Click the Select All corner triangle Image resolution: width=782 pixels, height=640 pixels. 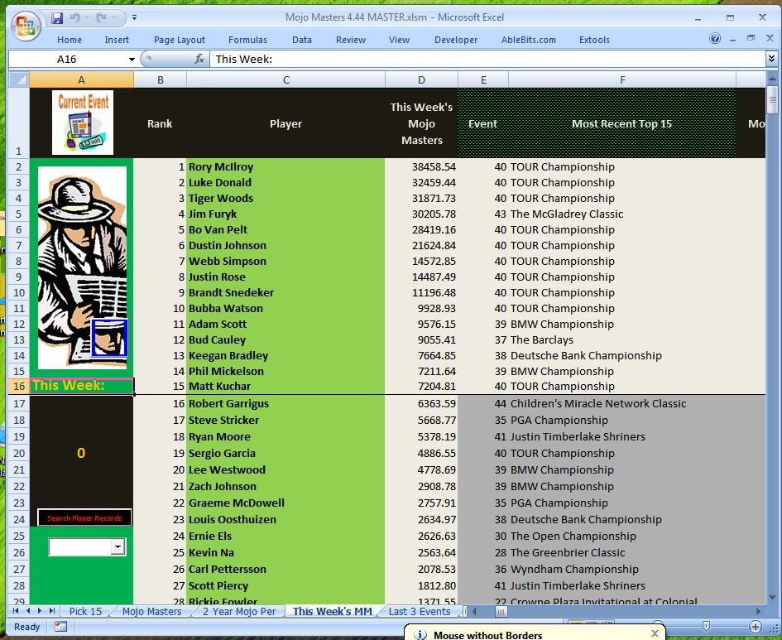pyautogui.click(x=19, y=79)
